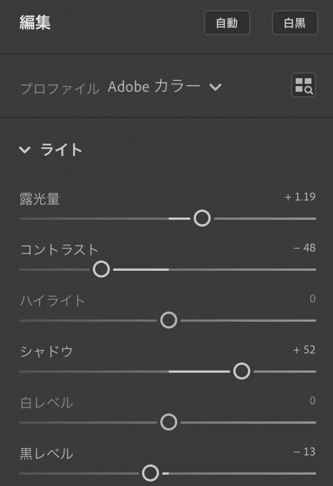Click the 白レベル slider knob

point(168,422)
